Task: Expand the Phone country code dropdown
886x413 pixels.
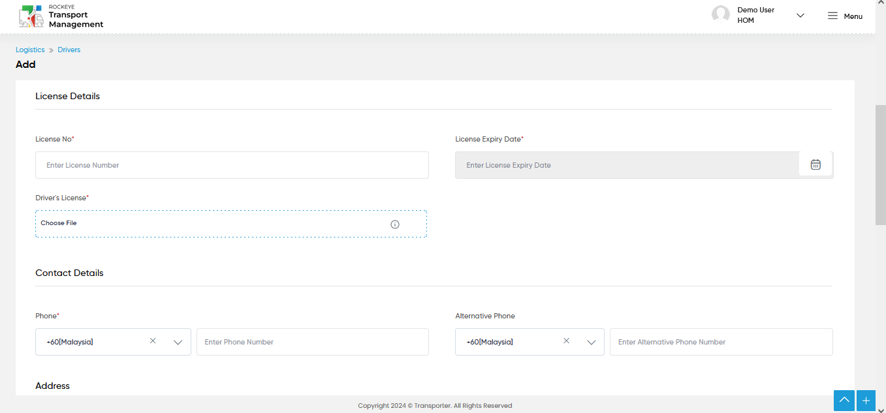Action: coord(178,342)
